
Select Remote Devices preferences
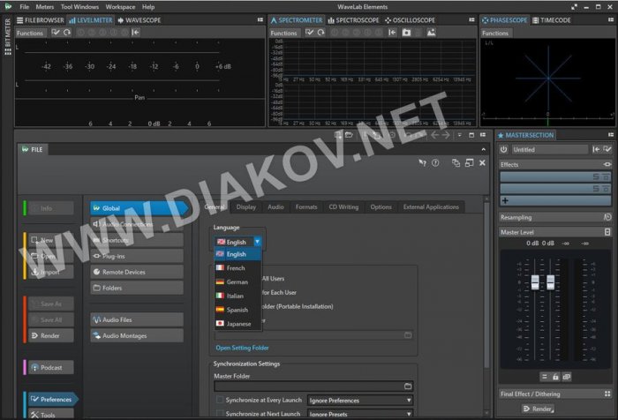tap(136, 272)
